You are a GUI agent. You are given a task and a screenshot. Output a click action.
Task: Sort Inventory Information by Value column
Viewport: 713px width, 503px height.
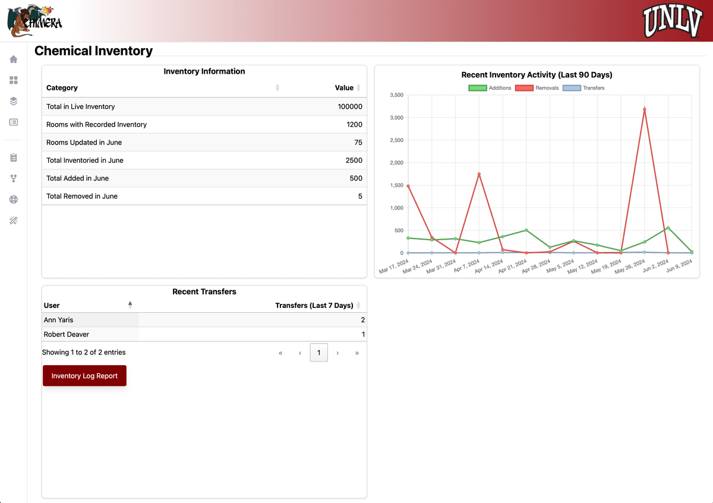pos(344,88)
